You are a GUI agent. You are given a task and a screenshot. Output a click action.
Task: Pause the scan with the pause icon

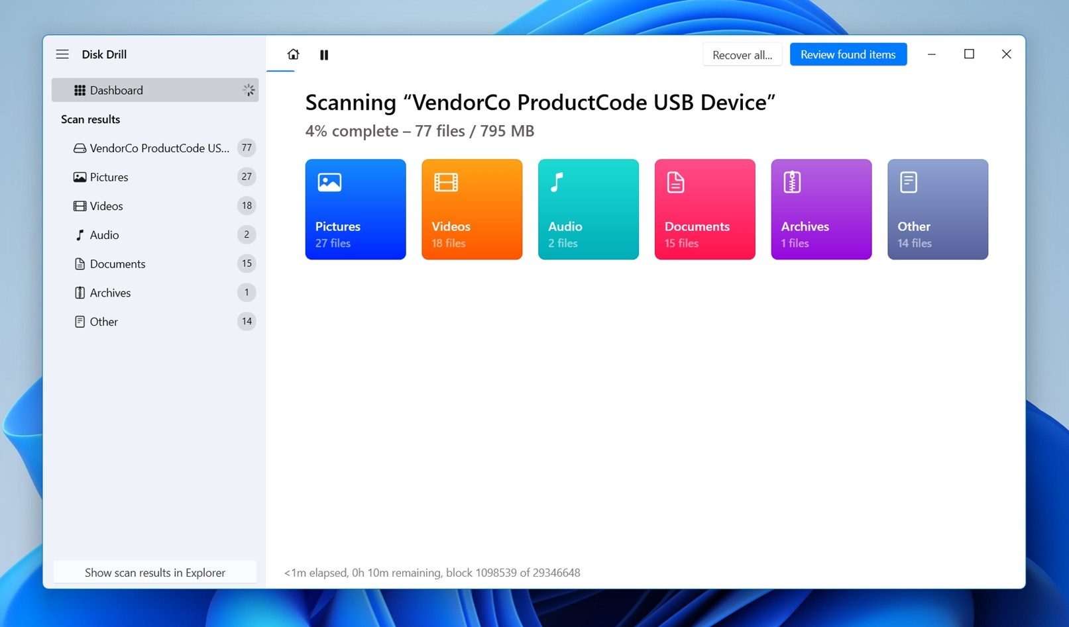coord(324,55)
